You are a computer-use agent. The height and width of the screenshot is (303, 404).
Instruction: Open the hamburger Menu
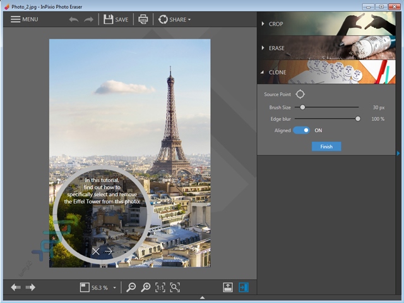24,20
